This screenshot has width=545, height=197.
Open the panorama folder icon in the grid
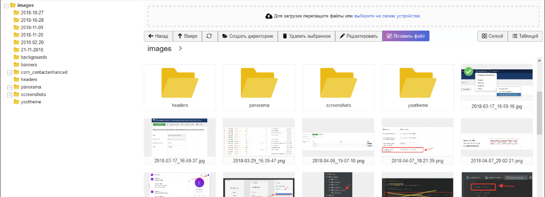pos(259,84)
